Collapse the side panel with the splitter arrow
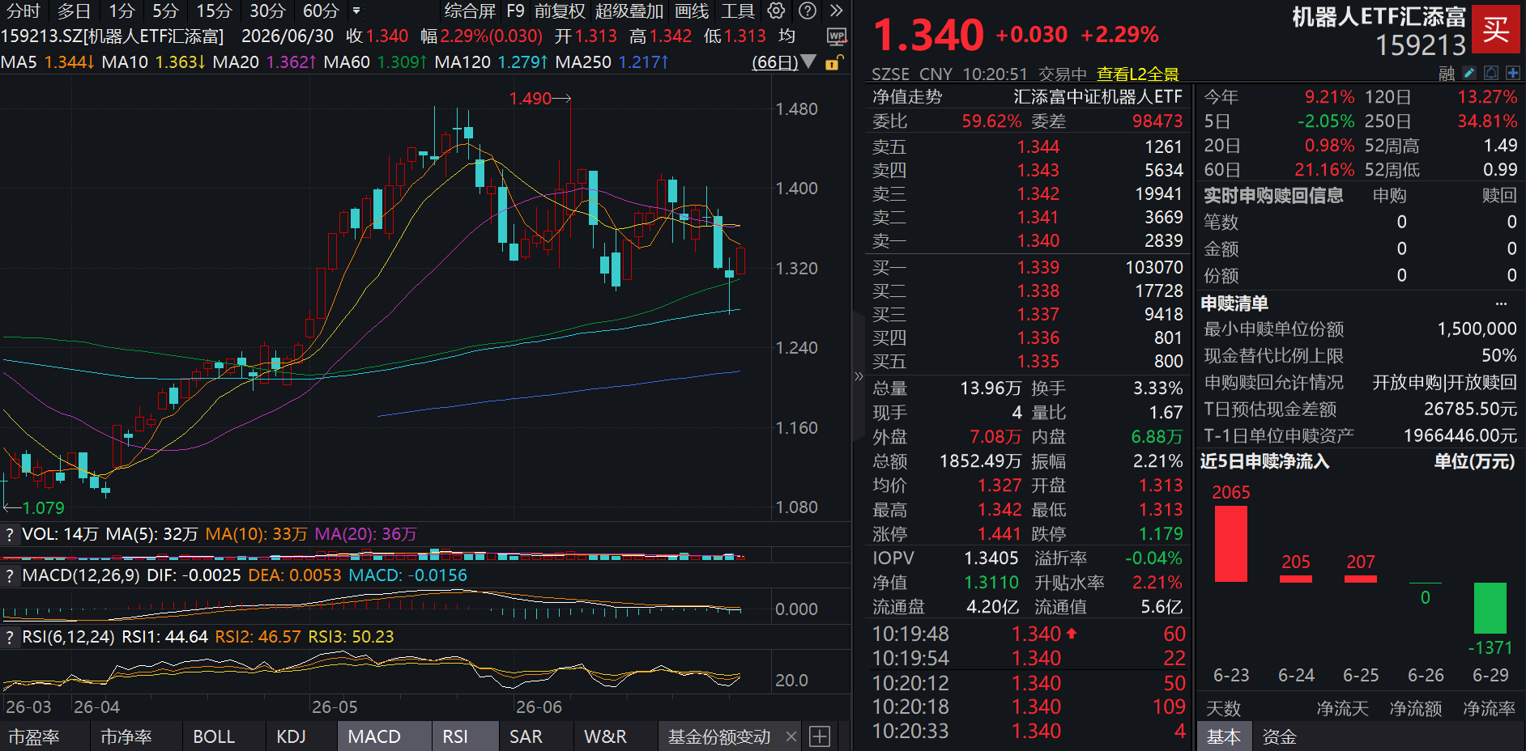The width and height of the screenshot is (1526, 751). 859,375
